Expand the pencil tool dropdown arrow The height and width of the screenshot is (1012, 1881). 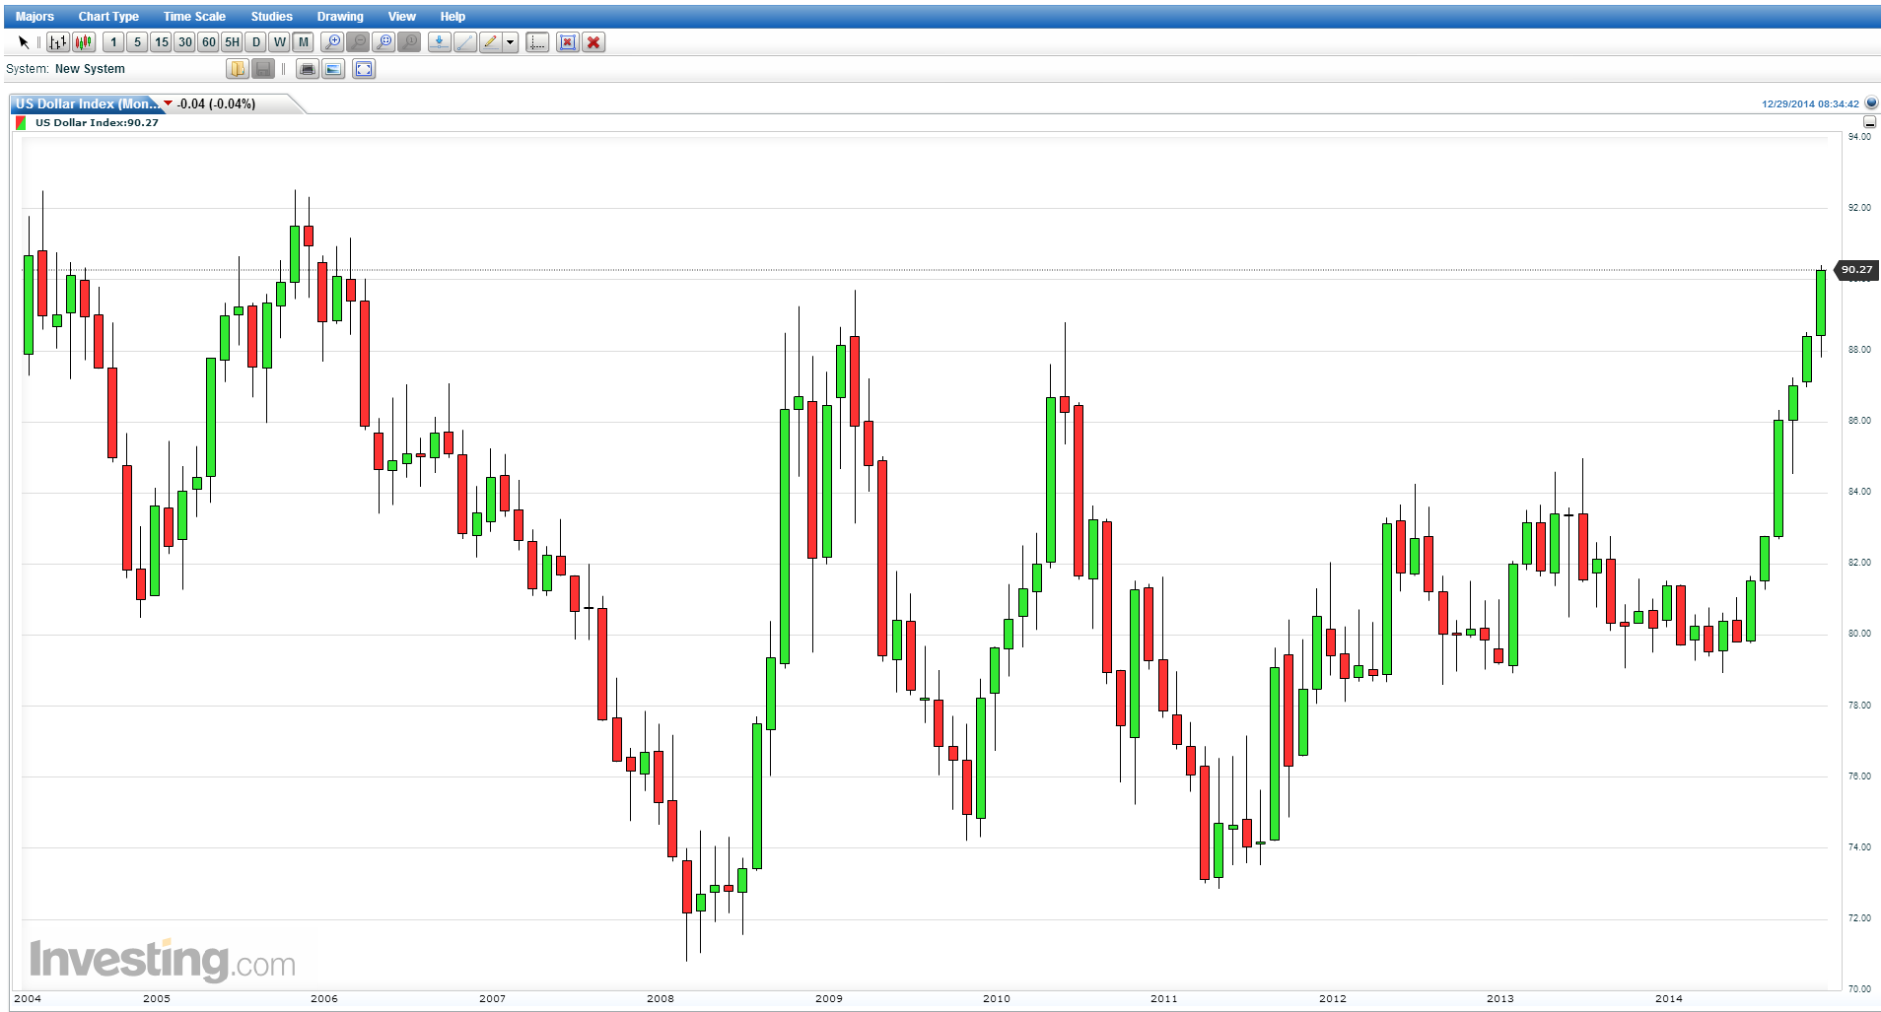coord(510,42)
